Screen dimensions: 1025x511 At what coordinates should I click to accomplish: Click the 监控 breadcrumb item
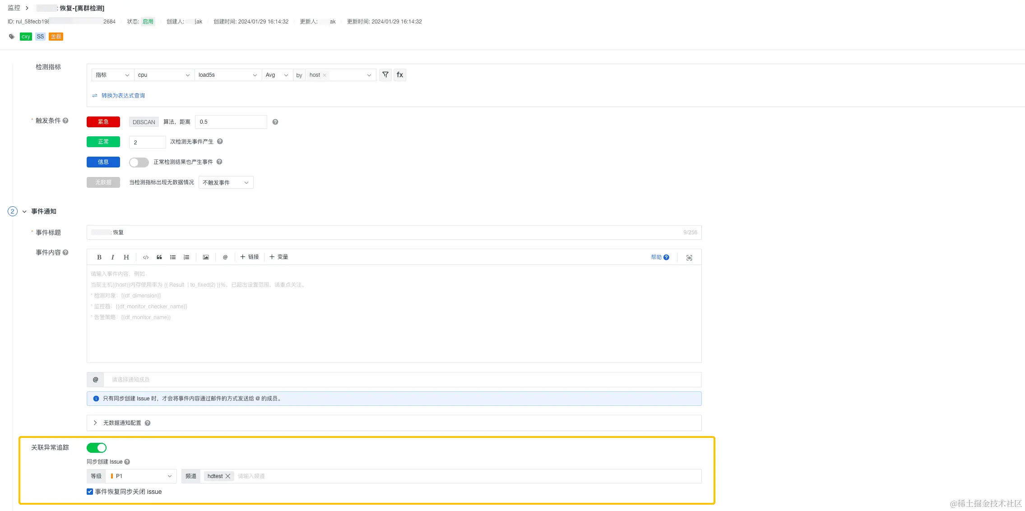tap(14, 8)
